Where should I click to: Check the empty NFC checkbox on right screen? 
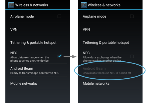point(132,56)
